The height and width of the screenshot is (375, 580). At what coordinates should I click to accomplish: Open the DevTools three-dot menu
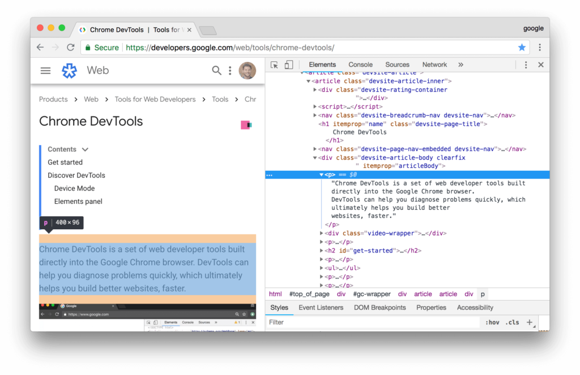pos(527,65)
